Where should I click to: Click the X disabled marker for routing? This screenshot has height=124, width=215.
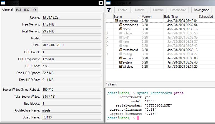107,54
